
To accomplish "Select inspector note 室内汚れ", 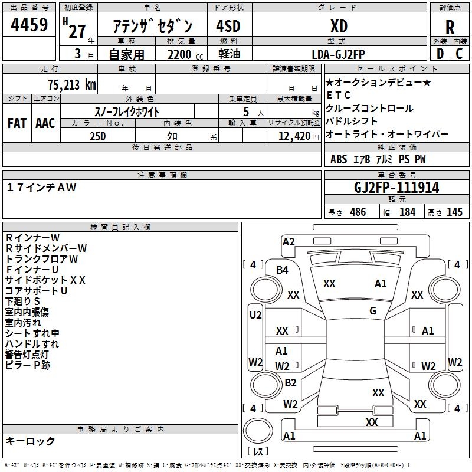I will pyautogui.click(x=23, y=322).
